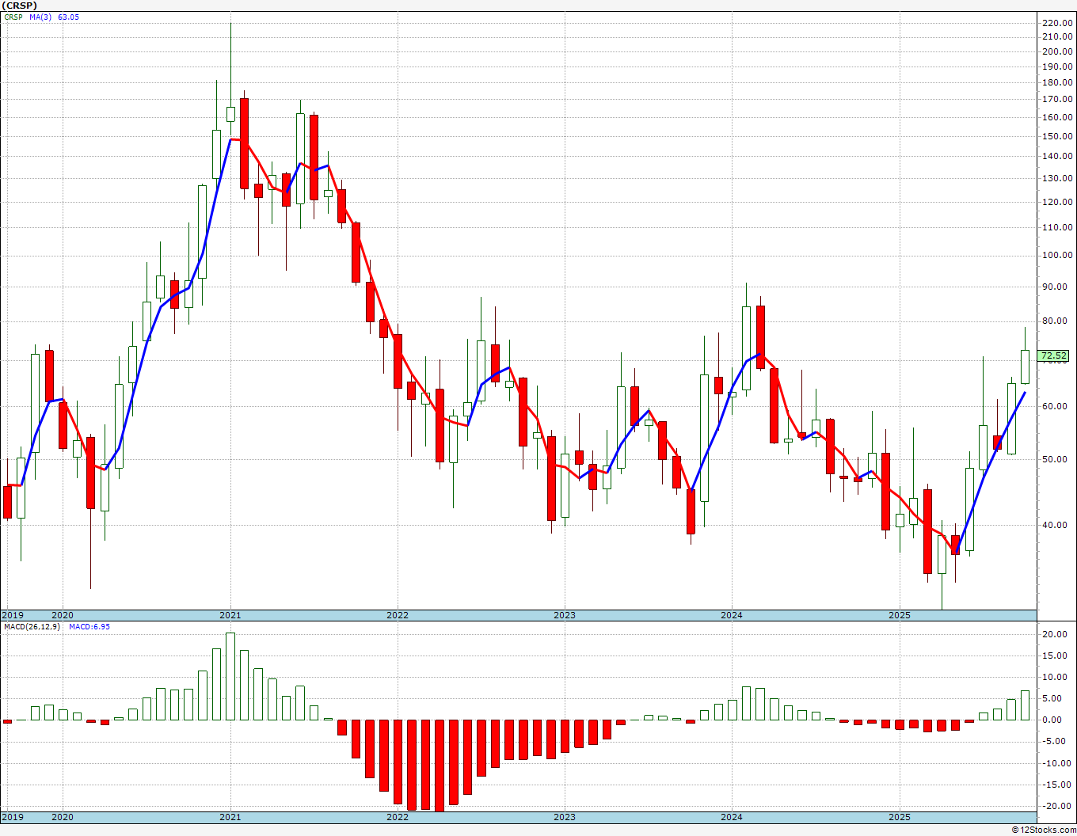Click the 220.00 price axis label
This screenshot has height=836, width=1077.
point(1057,24)
